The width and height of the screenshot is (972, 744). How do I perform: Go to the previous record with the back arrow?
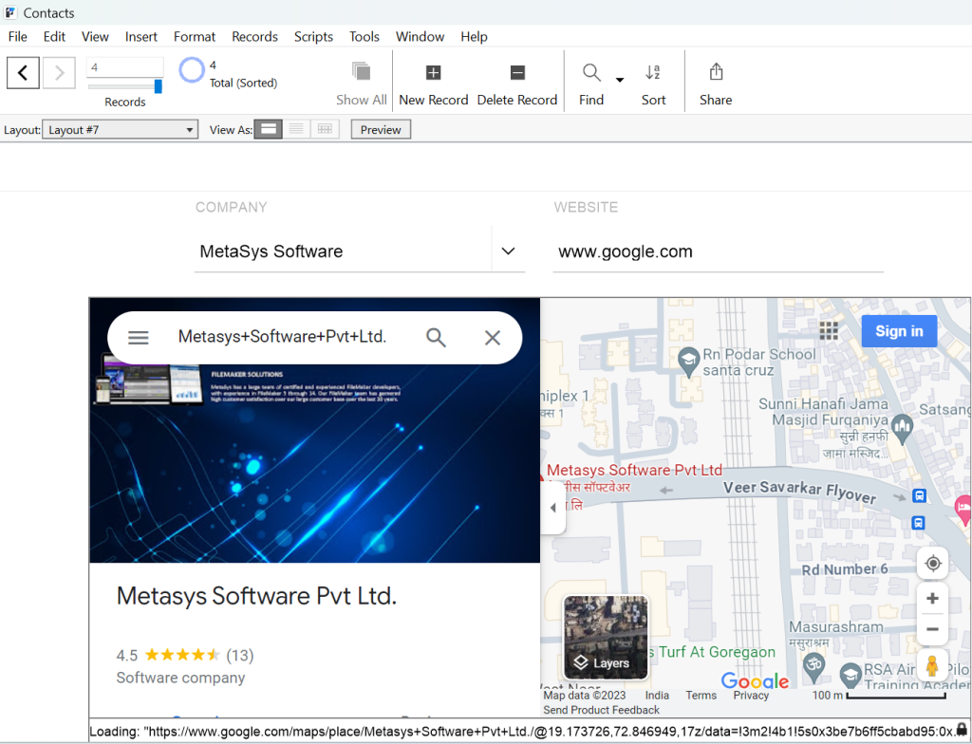coord(23,72)
